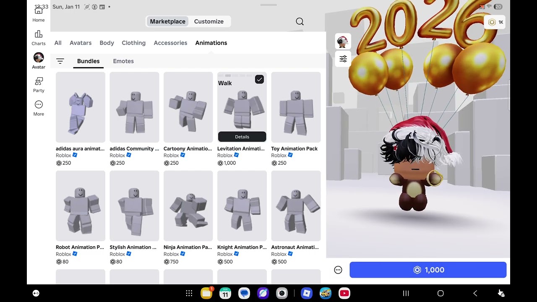
Task: Open the Knight Animation Pack thumbnail
Action: click(x=242, y=206)
